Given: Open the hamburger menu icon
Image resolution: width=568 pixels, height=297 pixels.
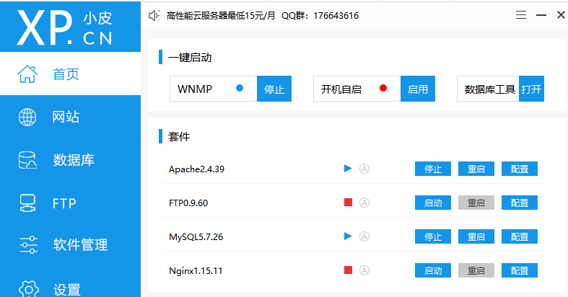Looking at the screenshot, I should 521,15.
